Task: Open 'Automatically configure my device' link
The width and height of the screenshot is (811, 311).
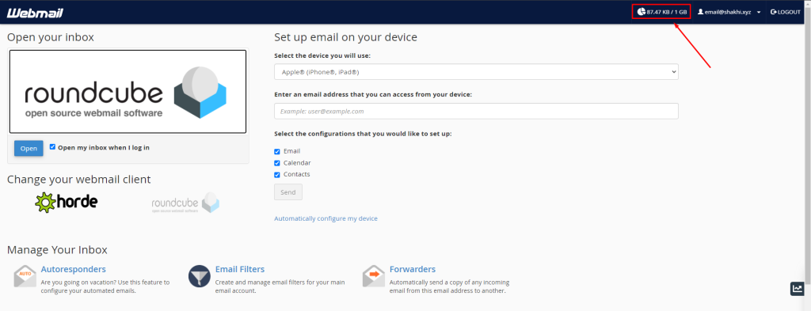Action: [326, 218]
